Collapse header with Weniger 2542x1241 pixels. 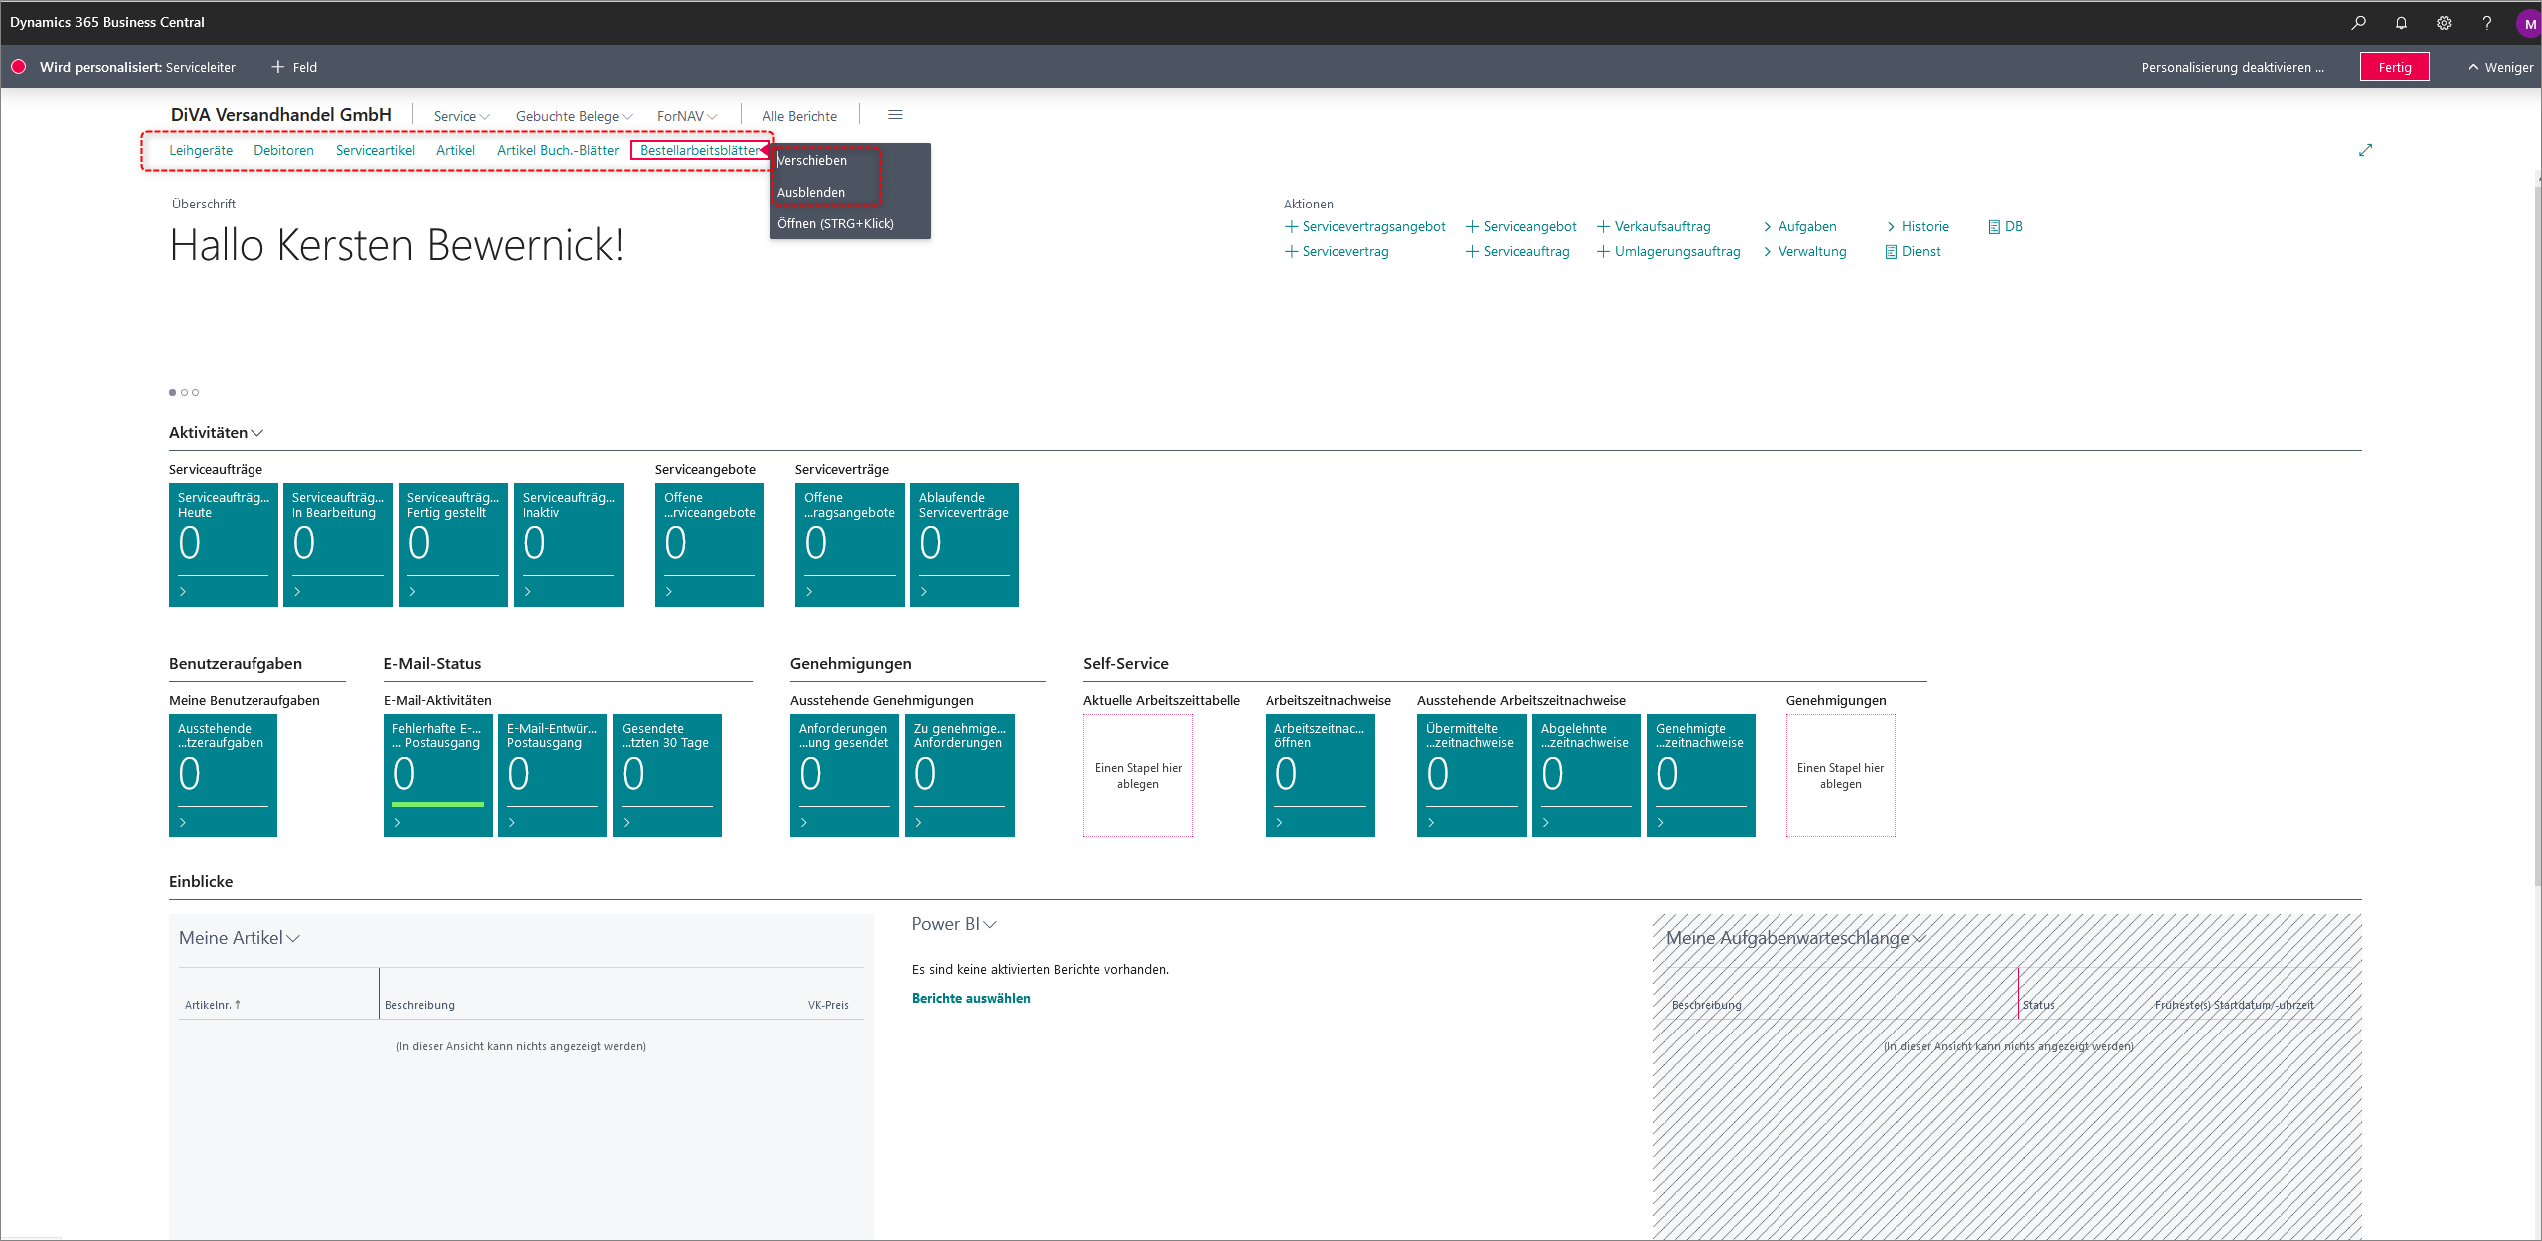point(2500,67)
